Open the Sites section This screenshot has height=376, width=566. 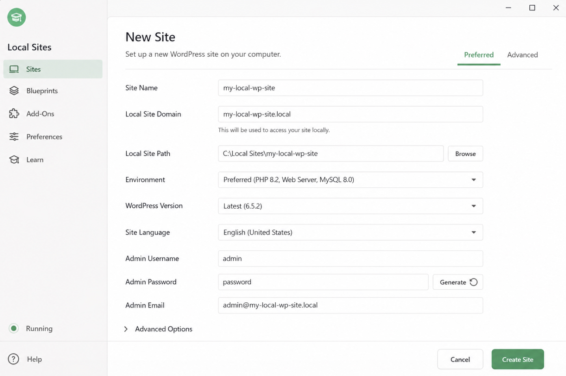click(x=53, y=69)
